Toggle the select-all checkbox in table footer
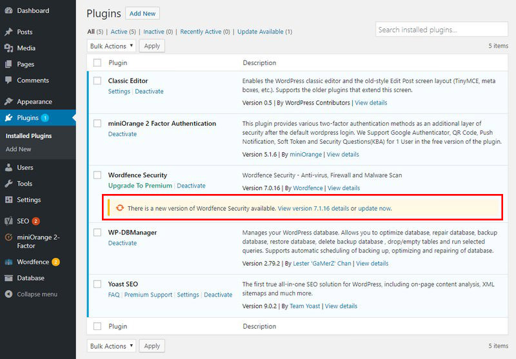This screenshot has width=516, height=359. (x=97, y=326)
